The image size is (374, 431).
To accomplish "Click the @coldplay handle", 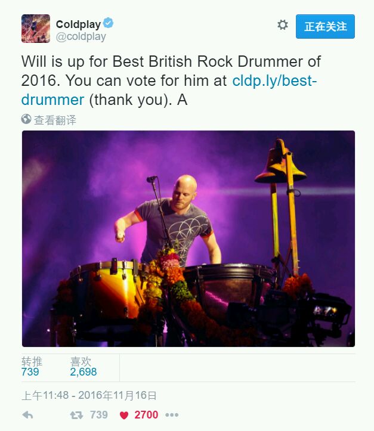I will (x=81, y=36).
